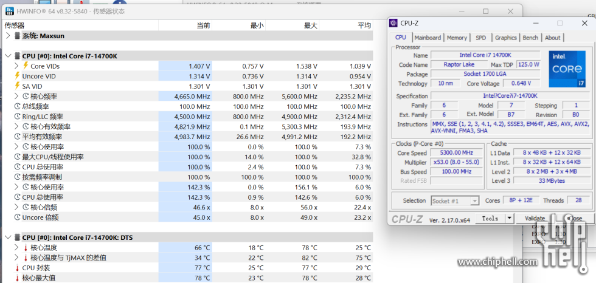Expand the Core VIDs row
The image size is (596, 283).
coord(16,66)
